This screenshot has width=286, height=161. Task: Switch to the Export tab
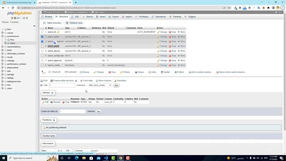coord(114,17)
